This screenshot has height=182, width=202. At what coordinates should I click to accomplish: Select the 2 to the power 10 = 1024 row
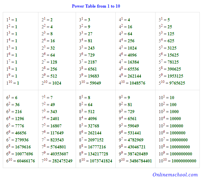click(x=51, y=83)
